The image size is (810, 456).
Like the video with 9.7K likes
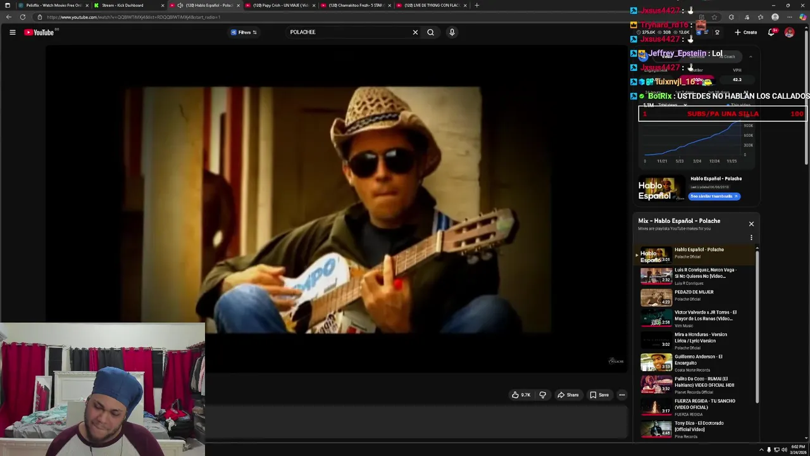[521, 395]
